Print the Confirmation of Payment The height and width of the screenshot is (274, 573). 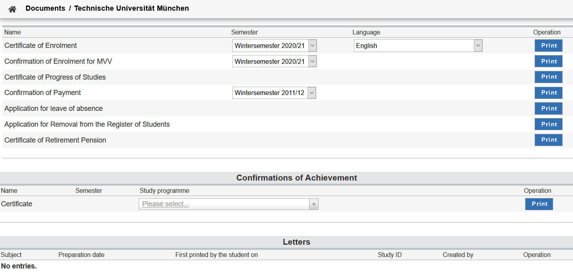coord(548,93)
